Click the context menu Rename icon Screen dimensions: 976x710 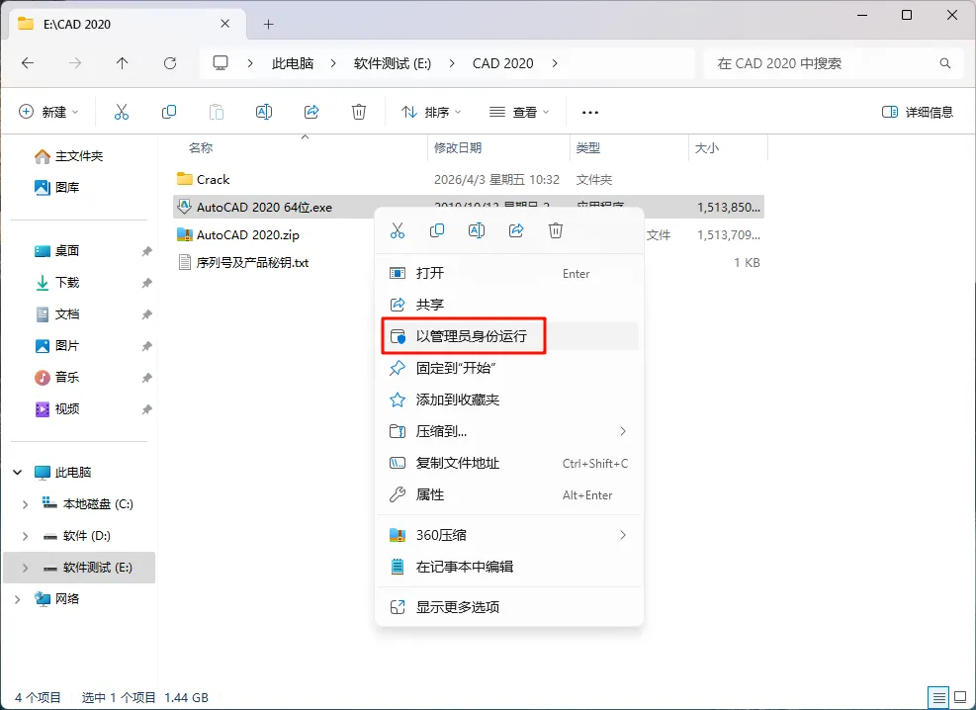[x=477, y=230]
